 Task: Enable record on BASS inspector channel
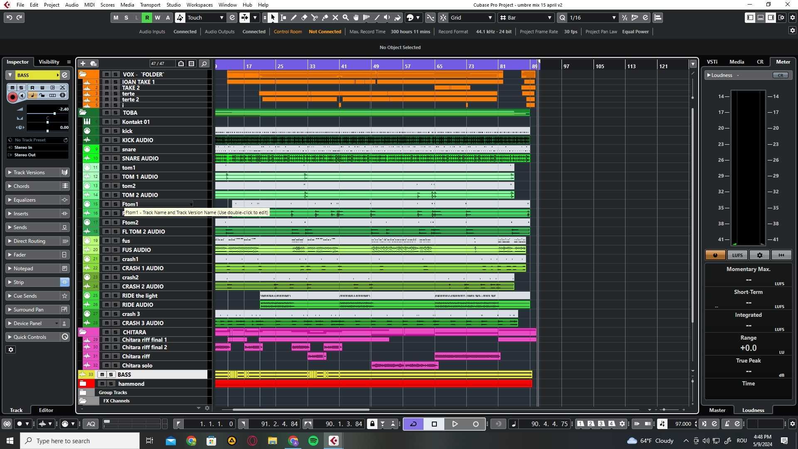pyautogui.click(x=12, y=97)
